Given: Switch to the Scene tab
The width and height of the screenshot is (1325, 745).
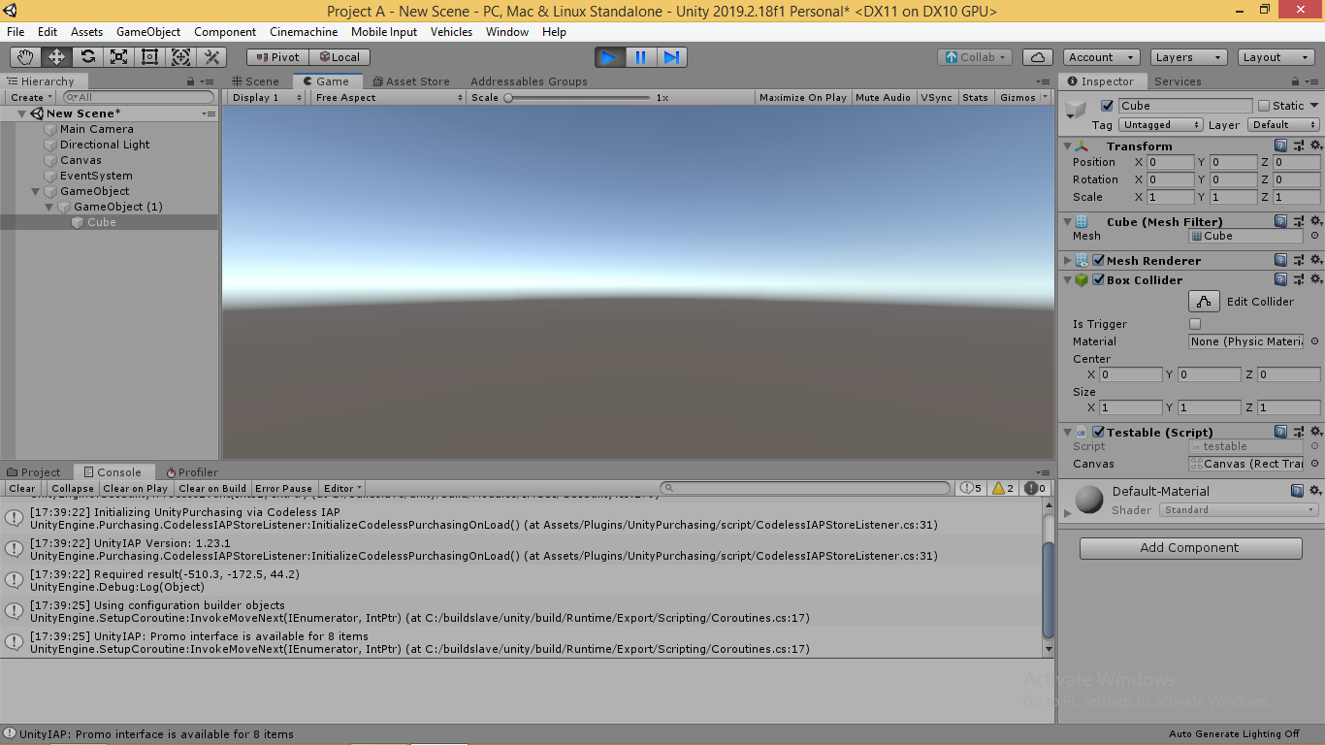Looking at the screenshot, I should [255, 81].
